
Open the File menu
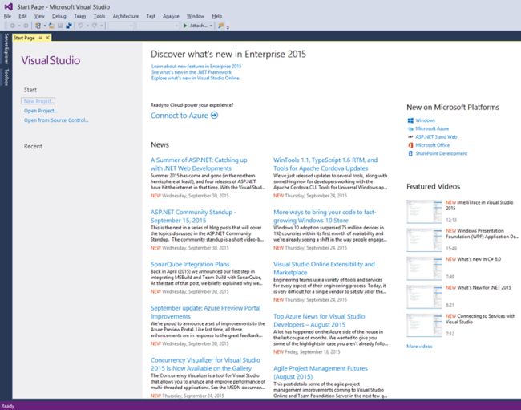tap(7, 16)
